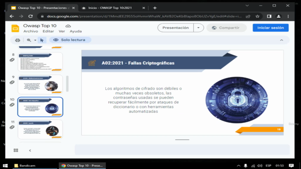The image size is (301, 169).
Task: Click the Chrome Owasp Top 10 taskbar item
Action: click(x=82, y=166)
